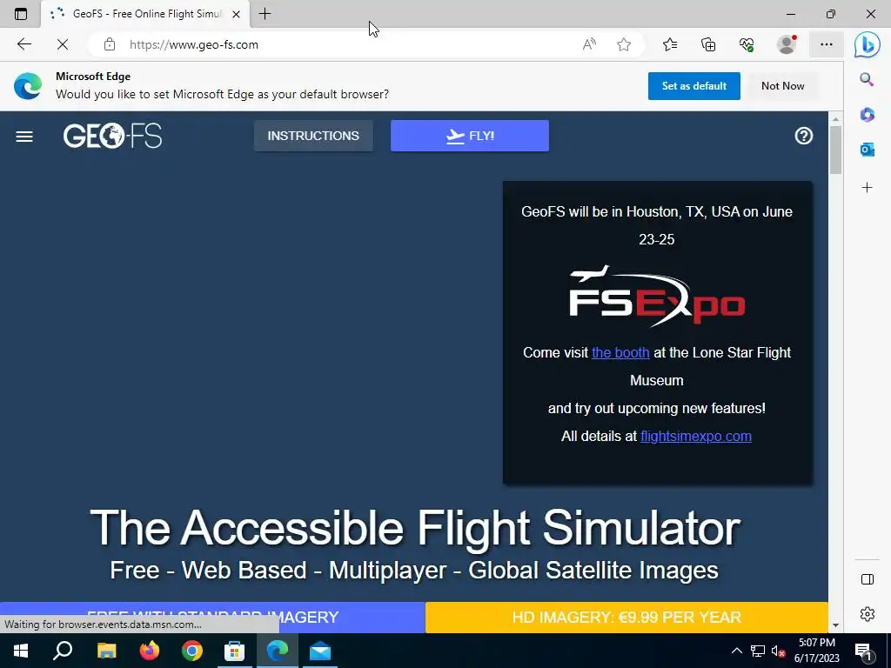
Task: Close the GeoFS tab
Action: 237,14
